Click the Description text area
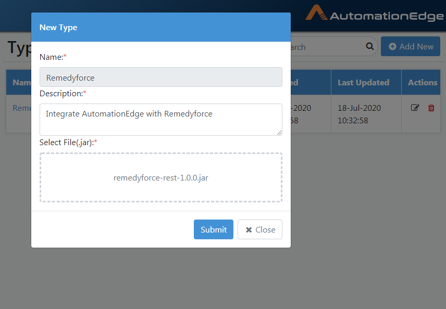Viewport: 446px width, 309px height. pos(161,120)
